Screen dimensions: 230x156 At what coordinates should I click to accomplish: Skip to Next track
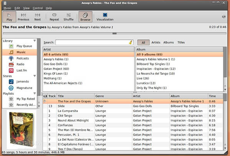tap(38, 17)
